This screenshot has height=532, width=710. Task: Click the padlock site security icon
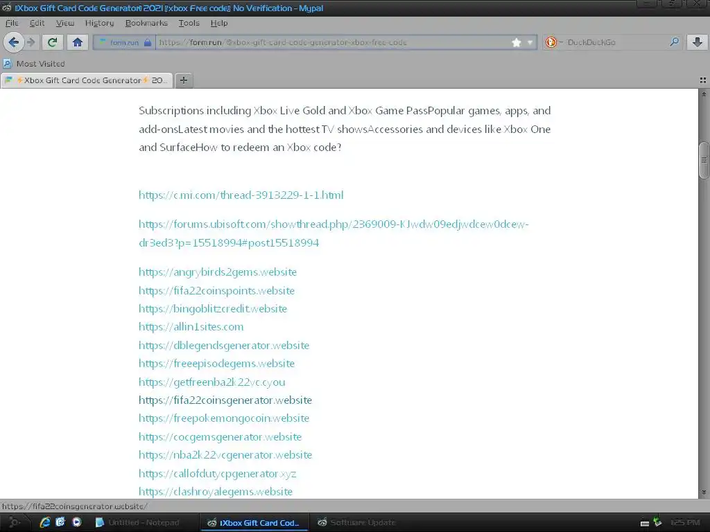(x=148, y=42)
